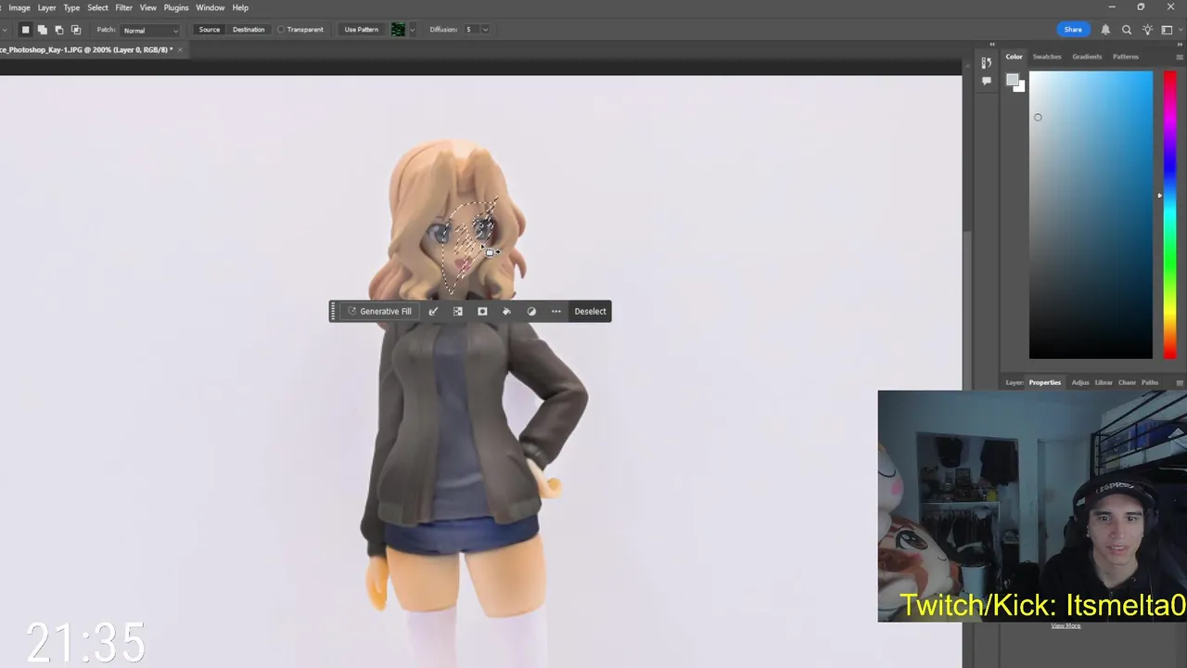The image size is (1187, 668).
Task: Select the Add to Selection mode icon
Action: (43, 30)
